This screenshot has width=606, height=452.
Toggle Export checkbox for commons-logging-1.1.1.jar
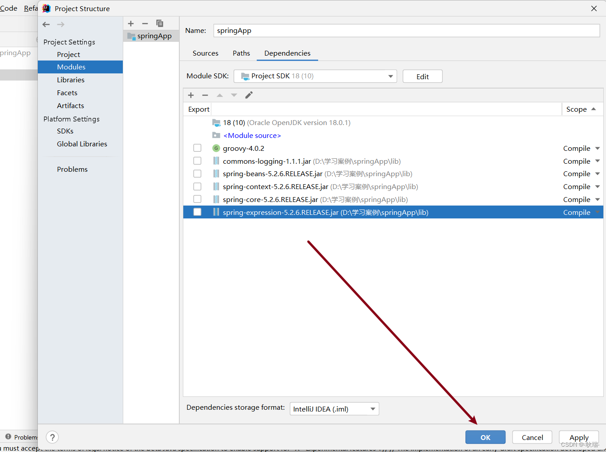[x=198, y=161]
